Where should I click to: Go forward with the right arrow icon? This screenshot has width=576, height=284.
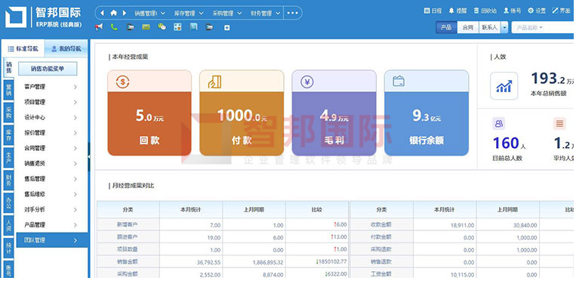tap(125, 13)
